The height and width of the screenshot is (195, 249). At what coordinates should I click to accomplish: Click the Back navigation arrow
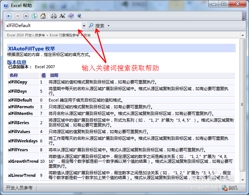tap(9, 16)
